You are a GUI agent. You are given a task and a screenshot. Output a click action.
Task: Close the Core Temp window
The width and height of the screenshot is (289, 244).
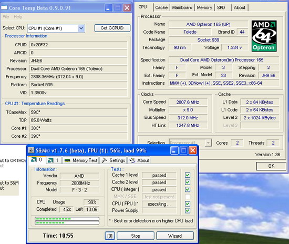(127, 8)
